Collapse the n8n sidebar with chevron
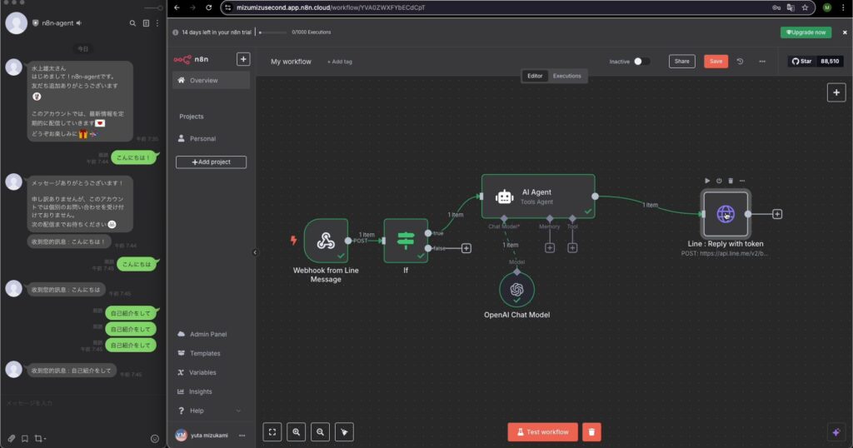The image size is (853, 448). 255,252
